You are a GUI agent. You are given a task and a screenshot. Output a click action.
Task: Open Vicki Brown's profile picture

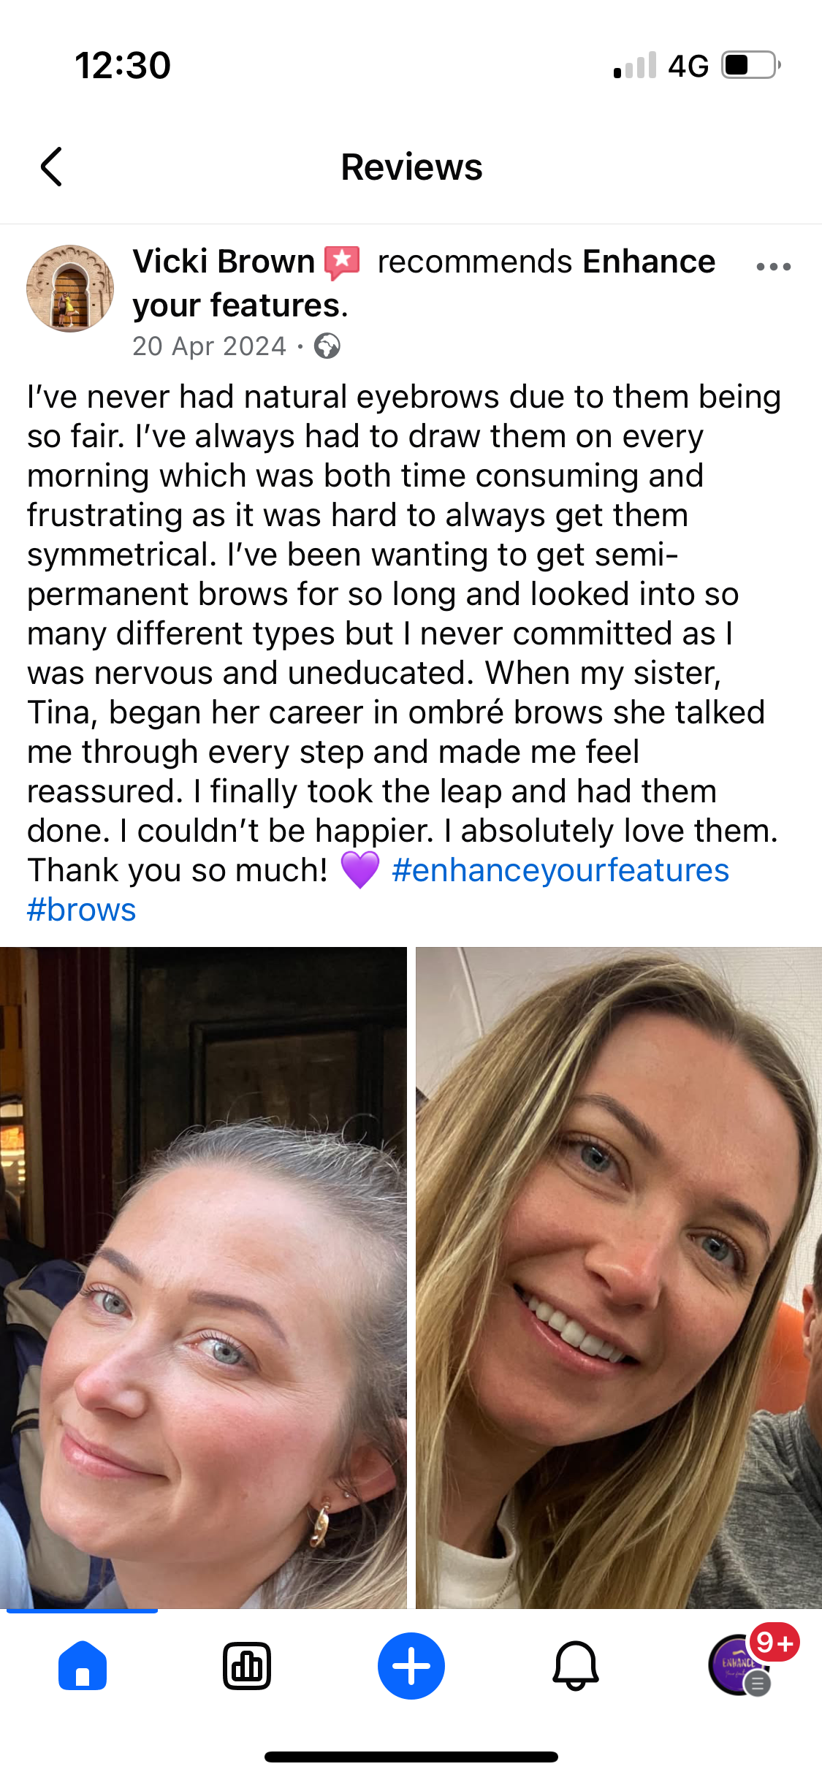(x=70, y=289)
